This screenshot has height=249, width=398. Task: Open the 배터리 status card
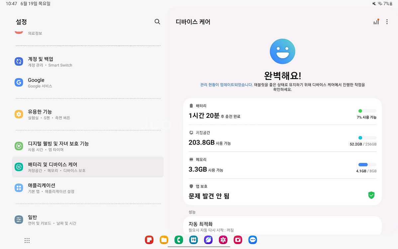click(x=282, y=111)
